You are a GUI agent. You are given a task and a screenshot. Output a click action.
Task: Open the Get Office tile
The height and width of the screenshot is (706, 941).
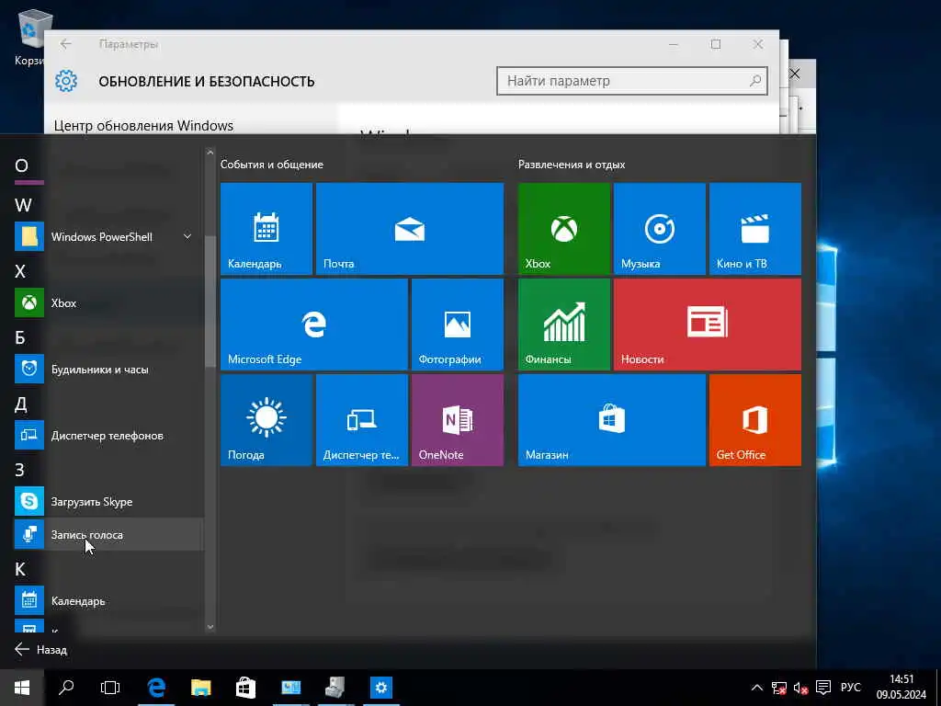[755, 419]
